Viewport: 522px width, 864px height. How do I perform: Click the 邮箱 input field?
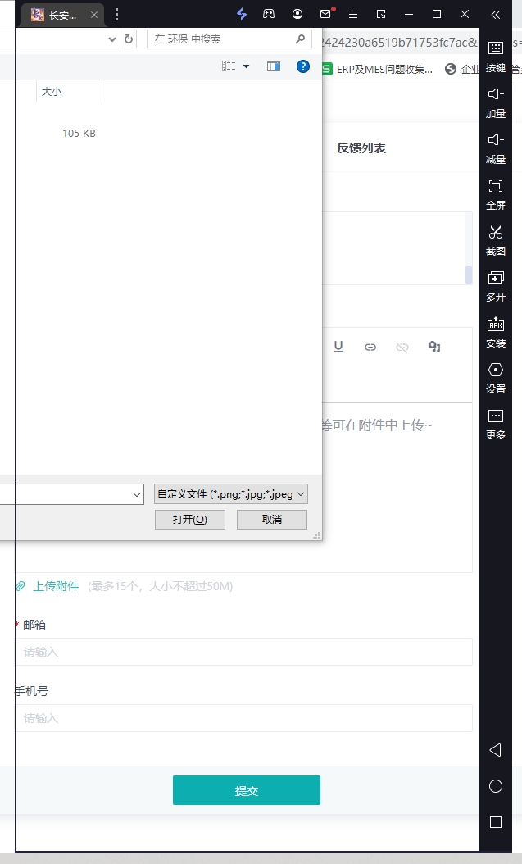click(244, 652)
